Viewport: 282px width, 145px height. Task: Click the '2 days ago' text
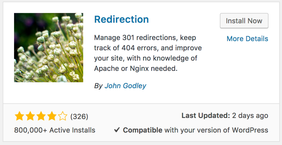pyautogui.click(x=250, y=116)
